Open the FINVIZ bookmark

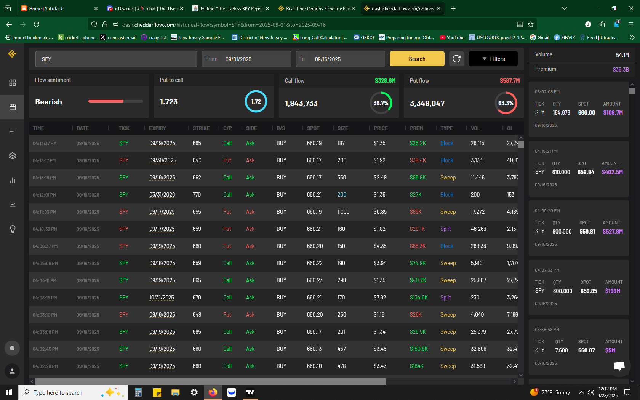point(564,37)
